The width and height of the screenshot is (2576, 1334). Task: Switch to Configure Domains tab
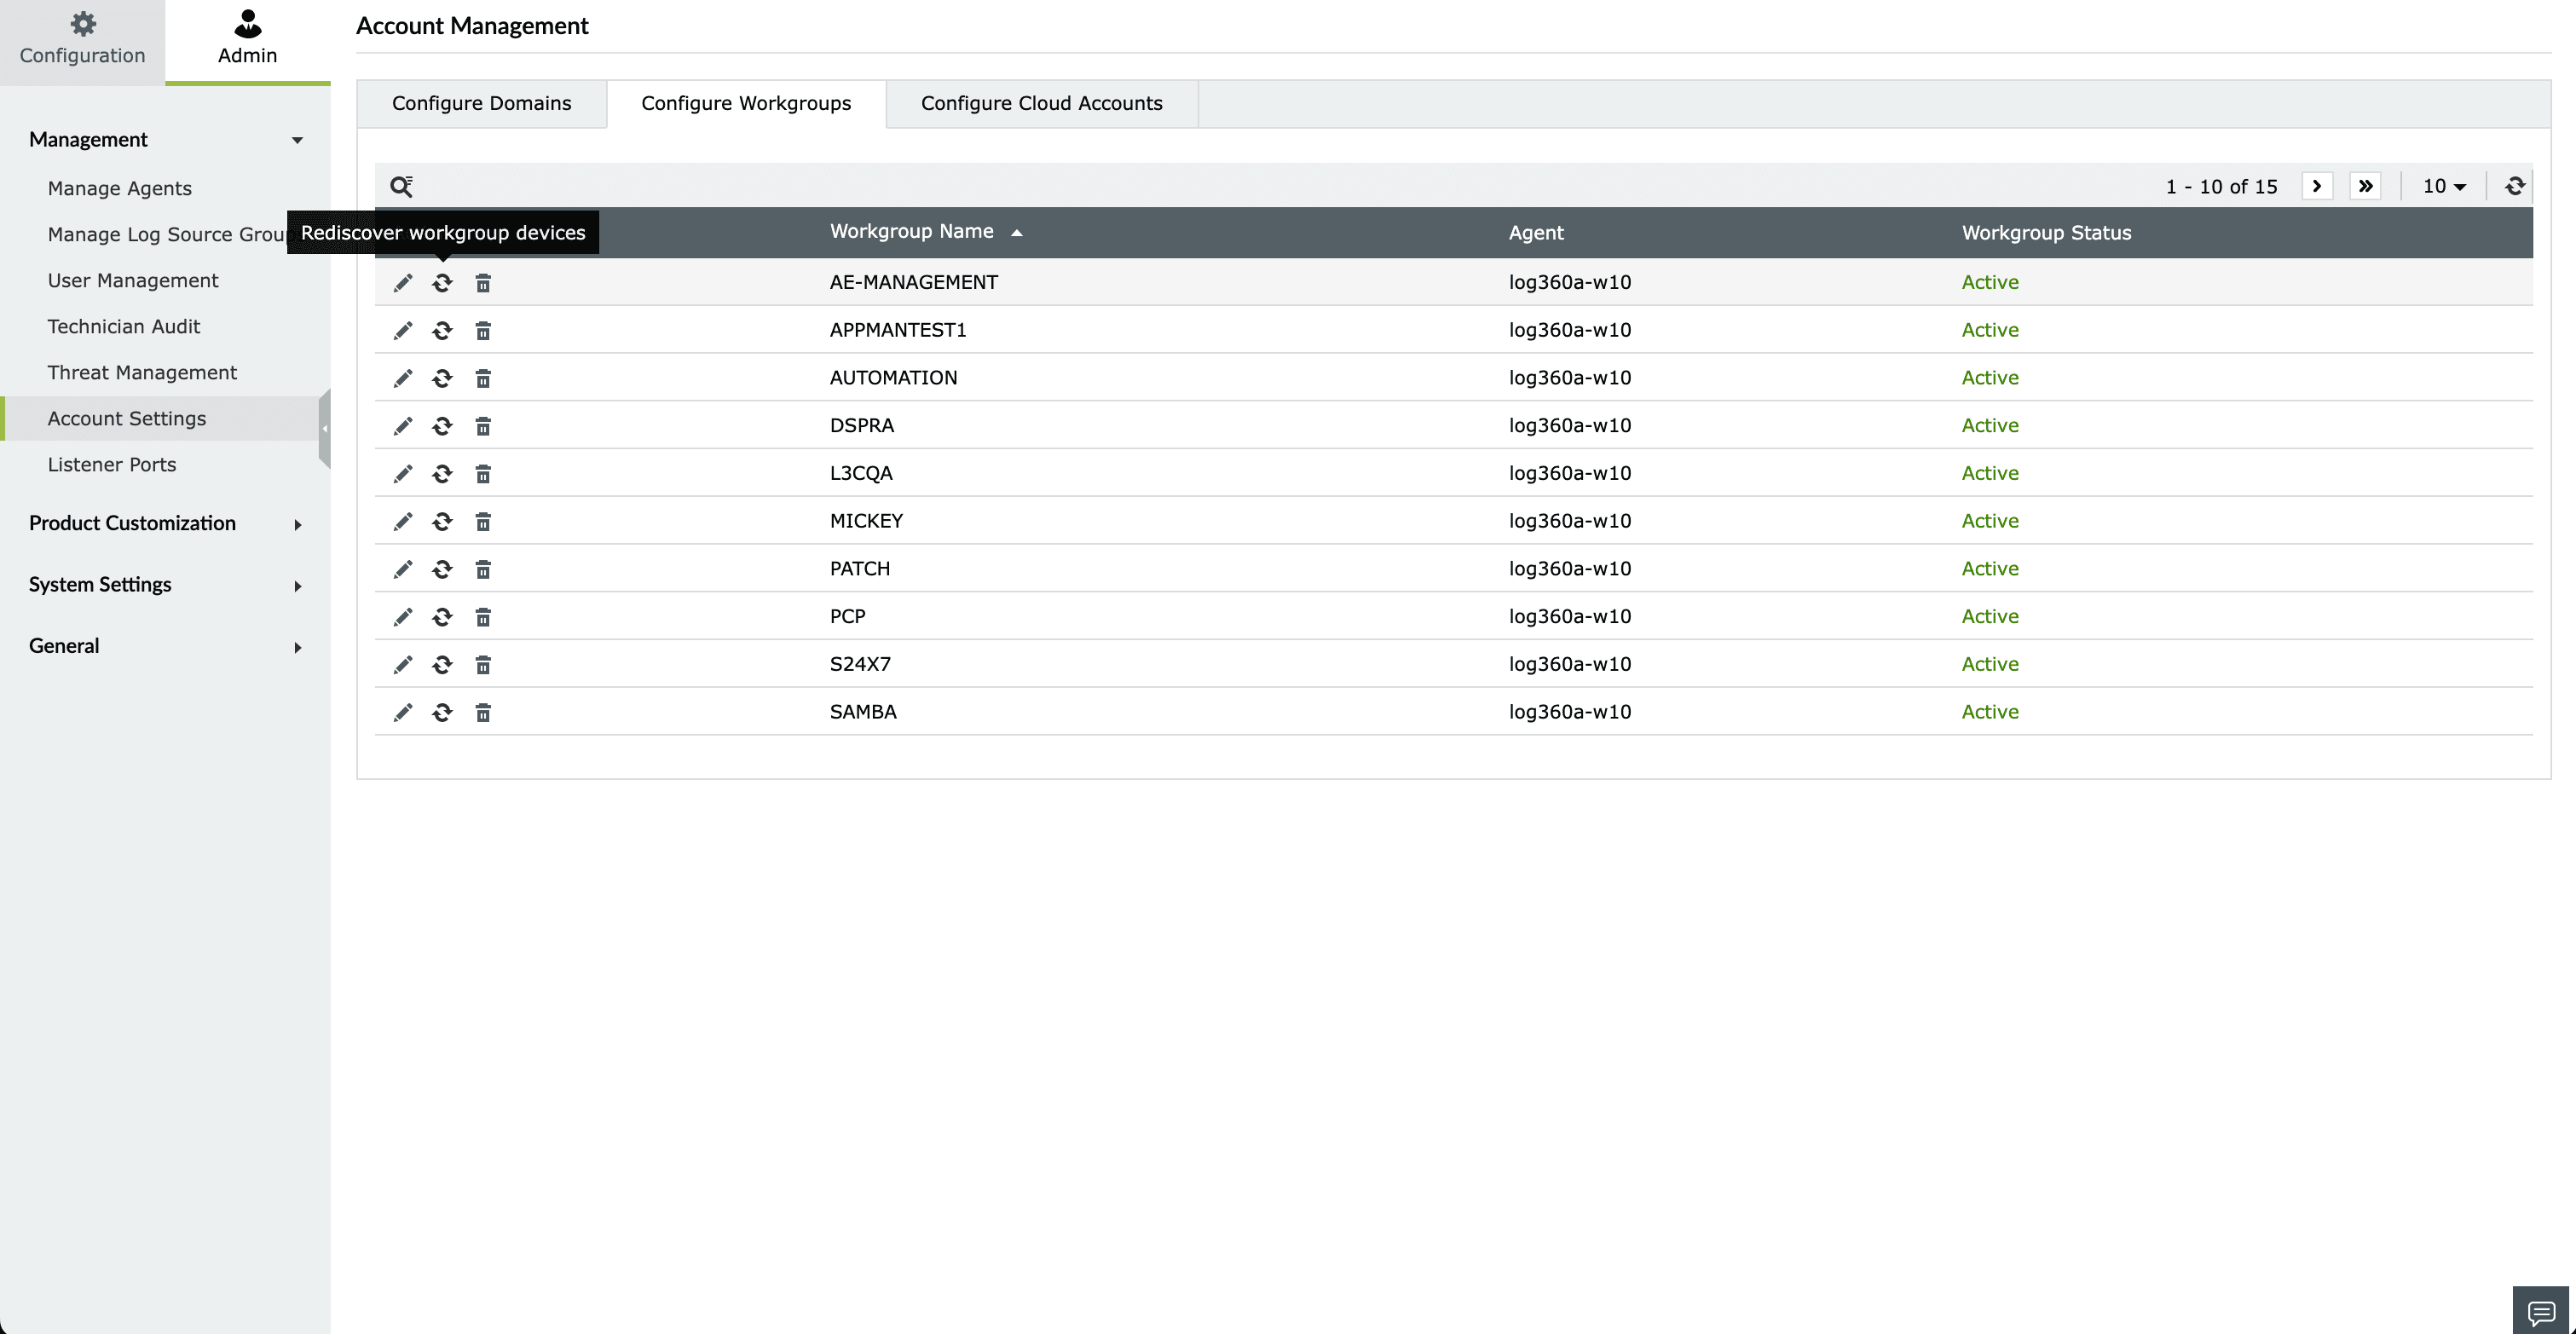click(481, 104)
